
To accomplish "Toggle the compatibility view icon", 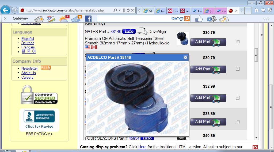I will coord(124,10).
